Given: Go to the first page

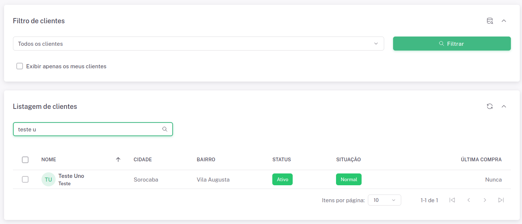Looking at the screenshot, I should (452, 200).
